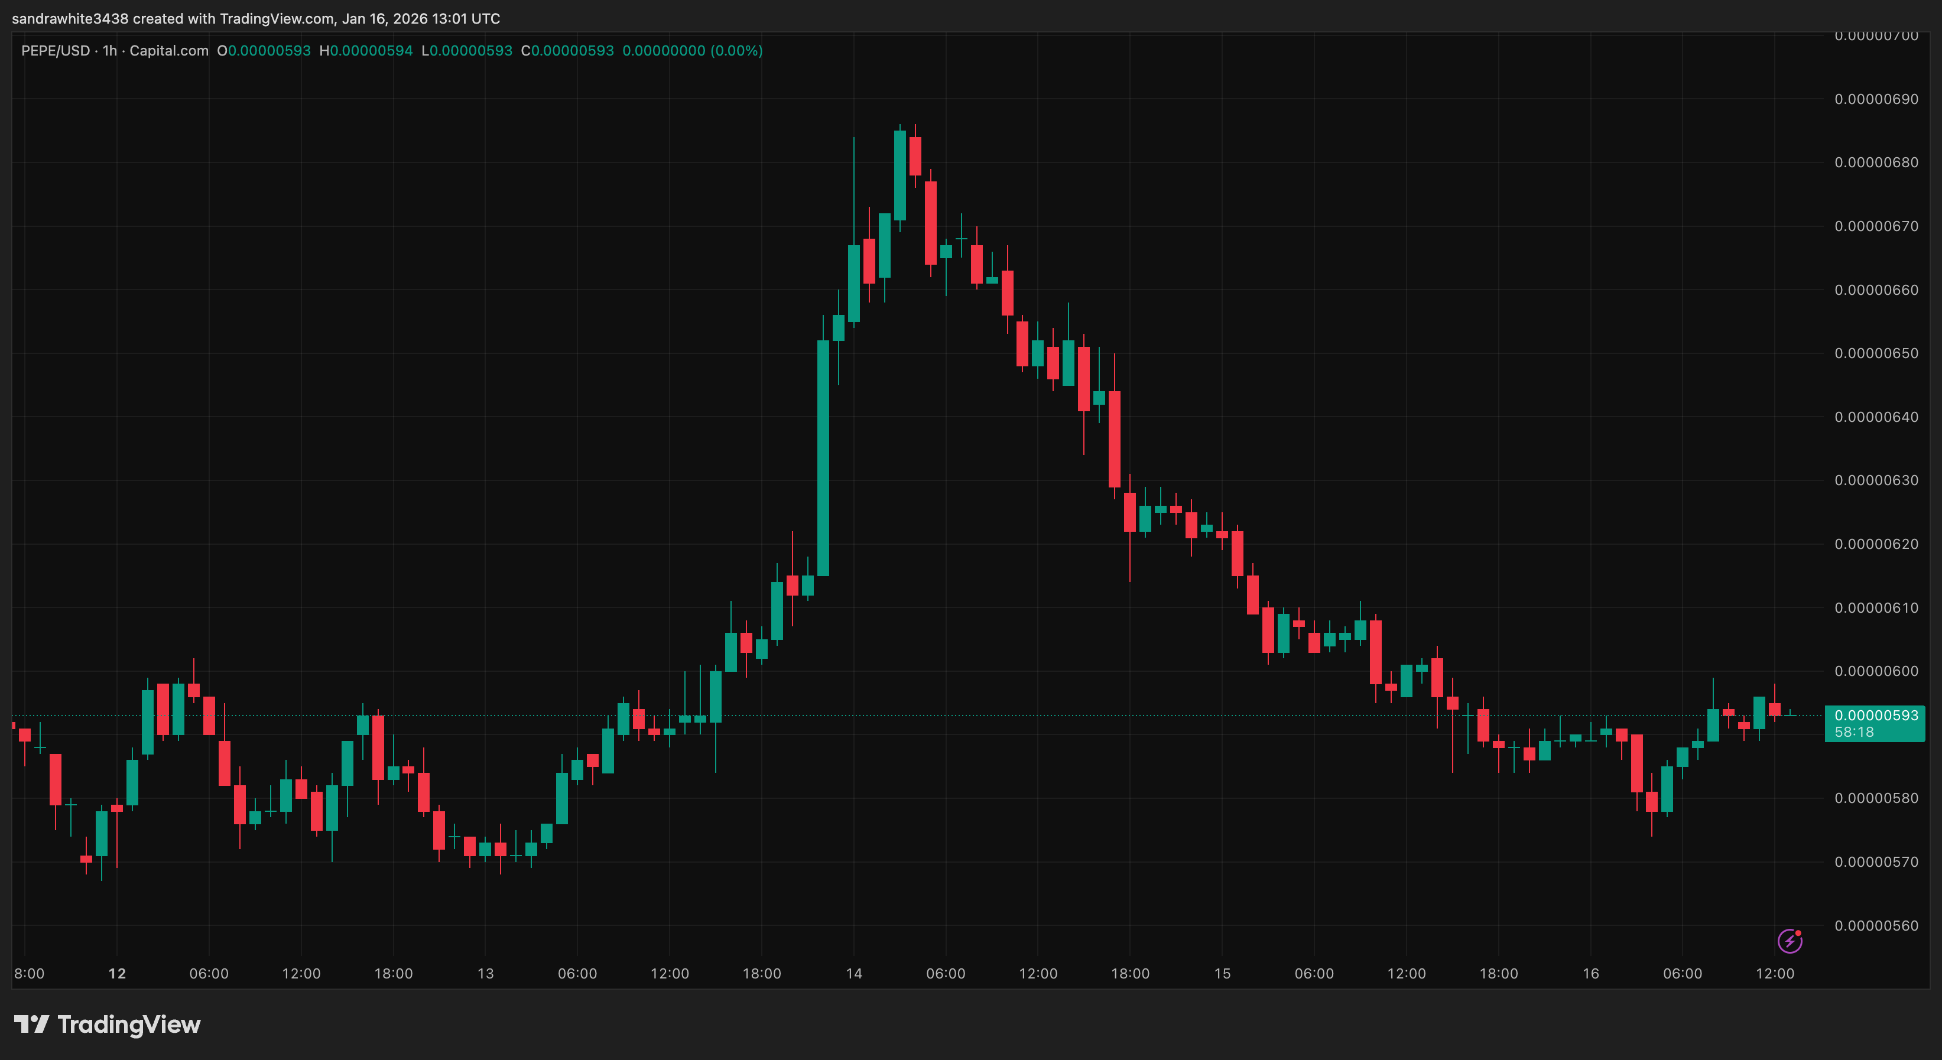This screenshot has height=1060, width=1942.
Task: Click the red notification dot on the lightning icon
Action: coord(1798,932)
